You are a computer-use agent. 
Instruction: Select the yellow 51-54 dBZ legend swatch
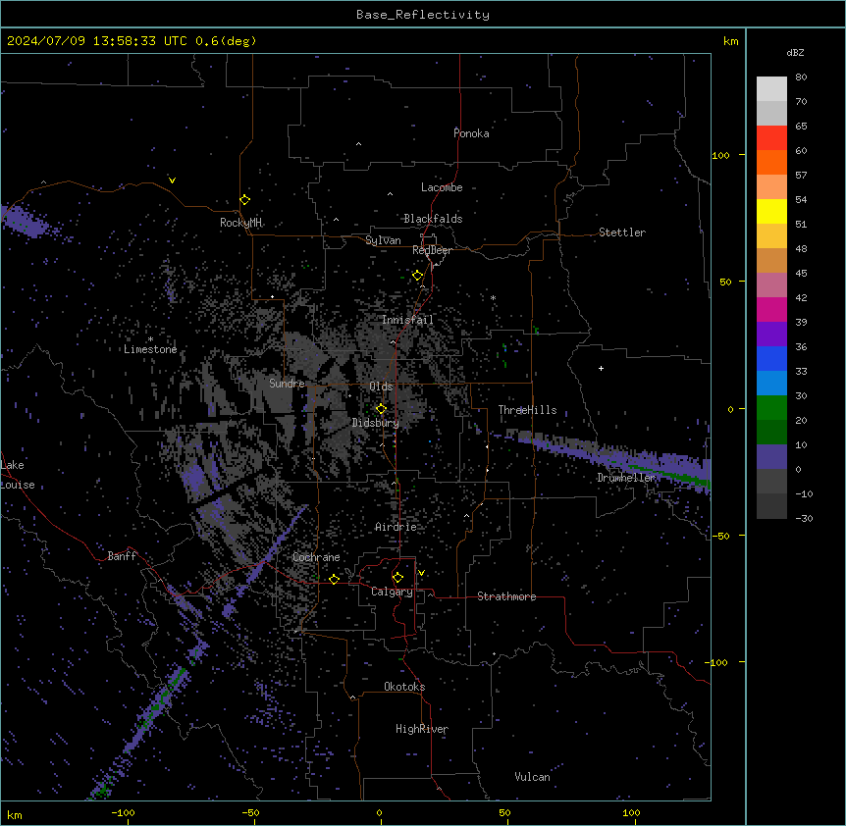(x=771, y=211)
